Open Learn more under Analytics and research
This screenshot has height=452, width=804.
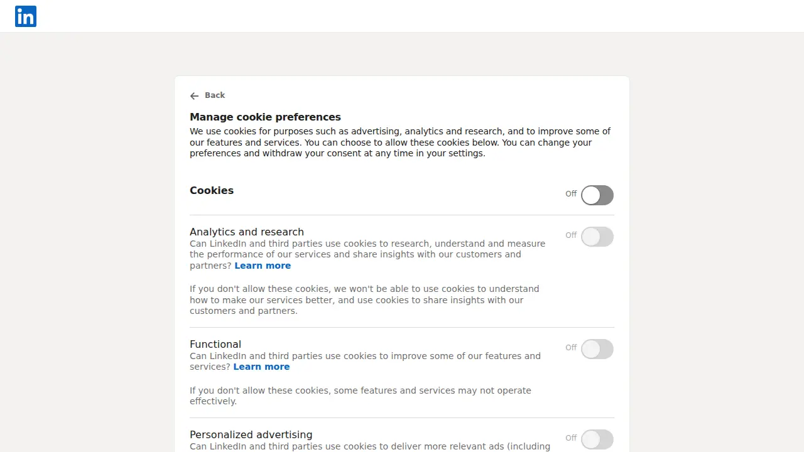point(263,266)
